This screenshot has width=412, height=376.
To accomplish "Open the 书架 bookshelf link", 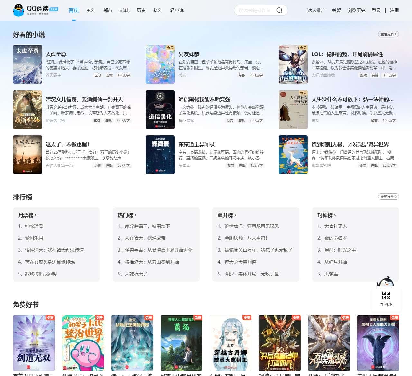I will [x=336, y=10].
